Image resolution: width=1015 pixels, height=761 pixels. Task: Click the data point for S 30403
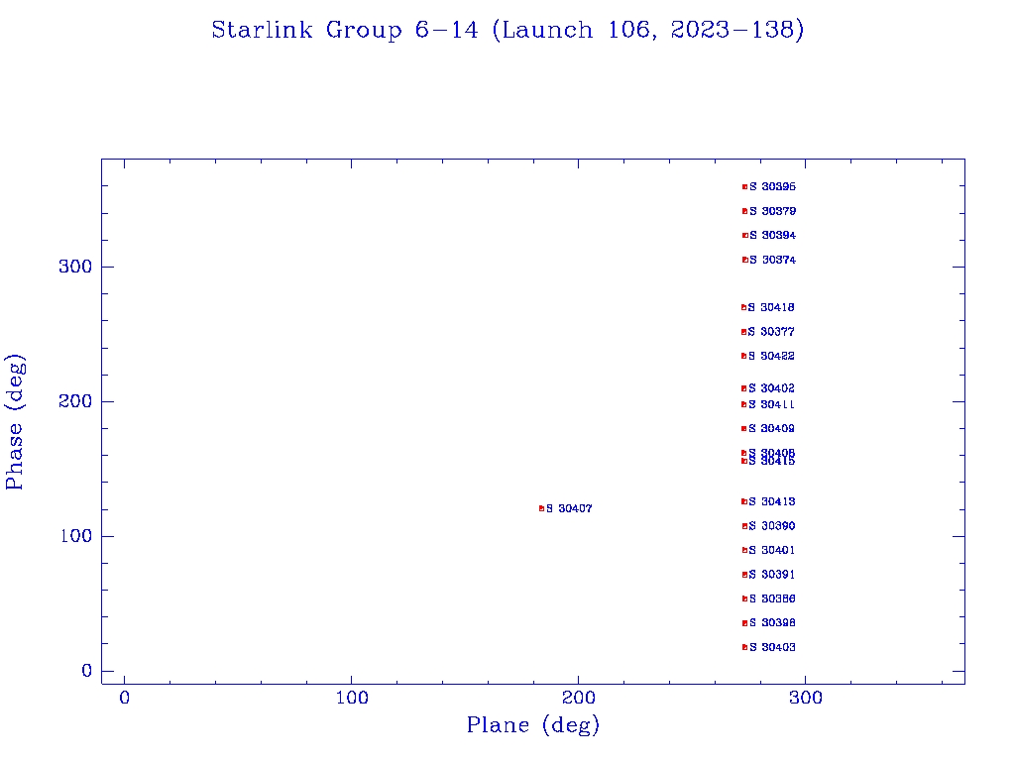point(744,647)
